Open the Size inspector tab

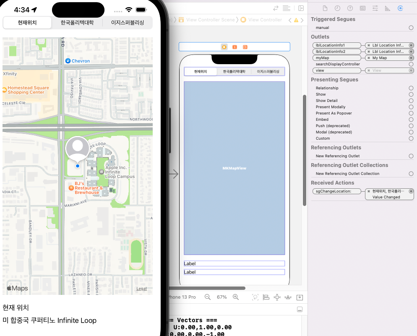[x=388, y=8]
